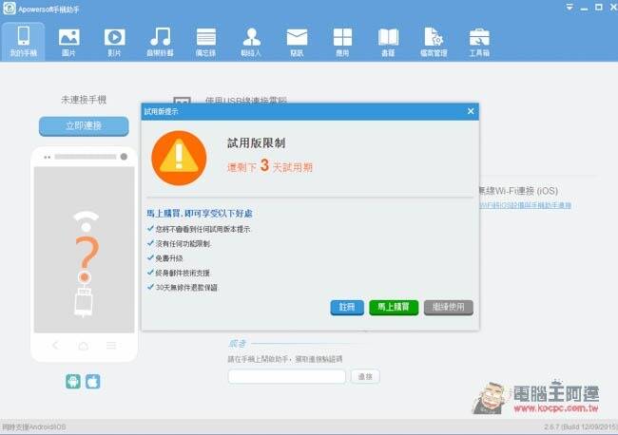This screenshot has width=618, height=435.
Task: Open the Pictures (圖片) section
Action: [69, 42]
